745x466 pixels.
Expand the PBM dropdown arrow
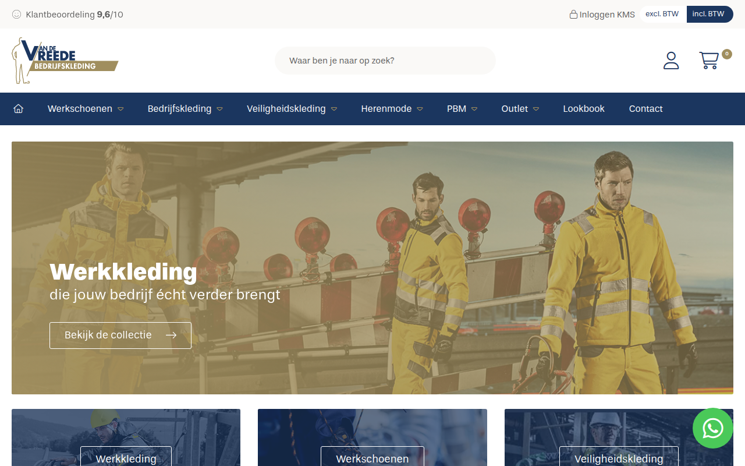point(474,109)
